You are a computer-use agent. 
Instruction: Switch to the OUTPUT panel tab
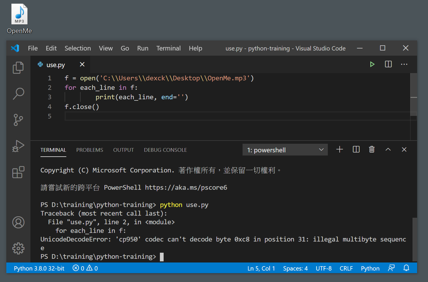coord(123,150)
